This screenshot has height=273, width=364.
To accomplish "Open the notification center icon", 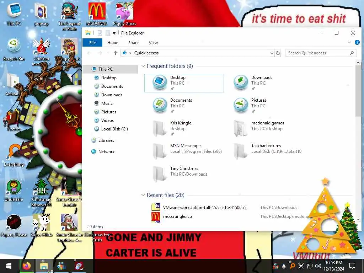I will pyautogui.click(x=352, y=266).
